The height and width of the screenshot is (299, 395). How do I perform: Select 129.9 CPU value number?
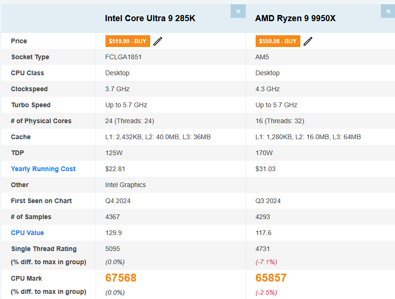[x=113, y=233]
